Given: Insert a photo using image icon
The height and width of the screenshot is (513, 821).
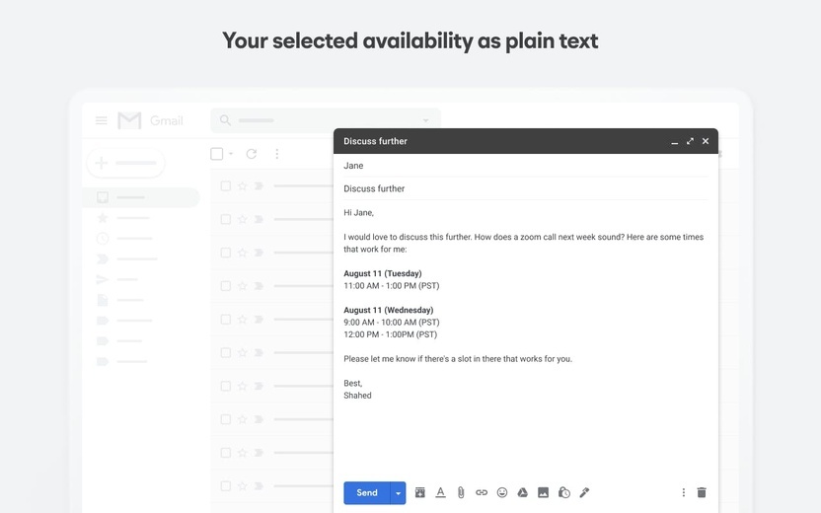Looking at the screenshot, I should pyautogui.click(x=544, y=492).
